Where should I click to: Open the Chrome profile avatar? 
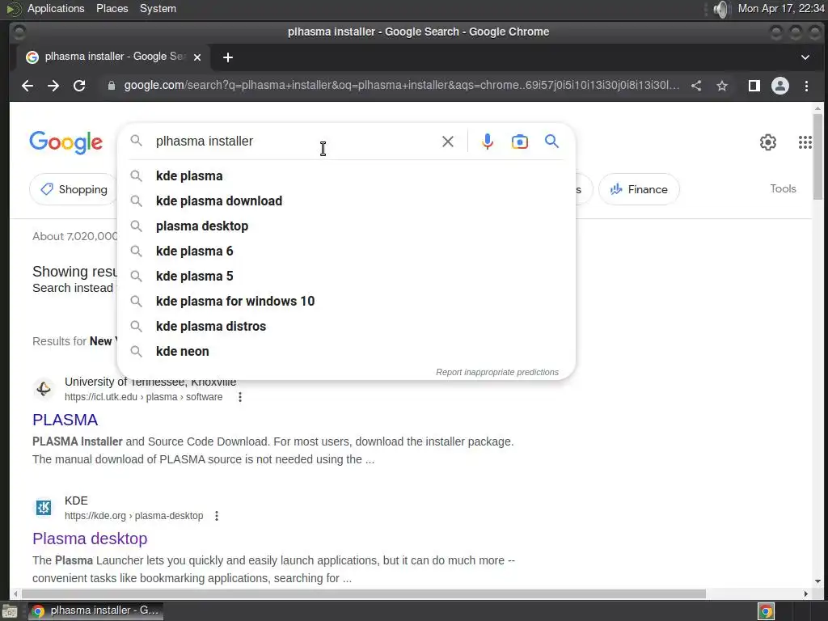point(780,86)
